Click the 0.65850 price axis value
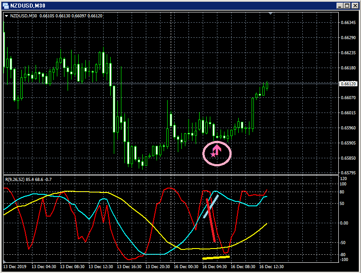Image resolution: width=361 pixels, height=273 pixels. (x=348, y=158)
